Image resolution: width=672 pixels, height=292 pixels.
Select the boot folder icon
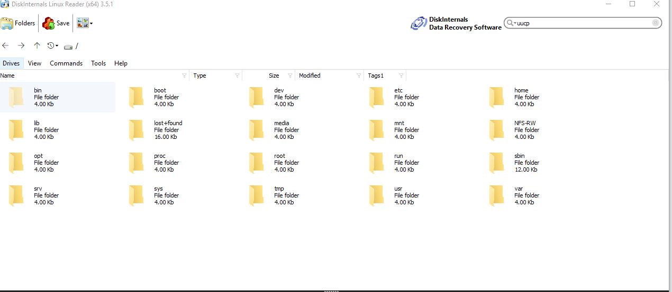tap(136, 97)
